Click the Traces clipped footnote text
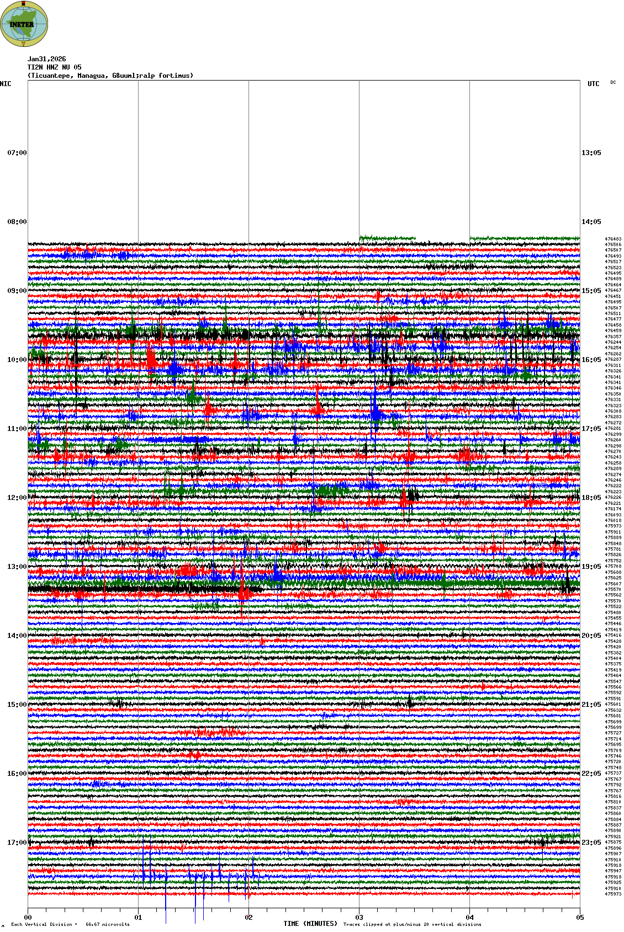This screenshot has height=932, width=624. [412, 924]
